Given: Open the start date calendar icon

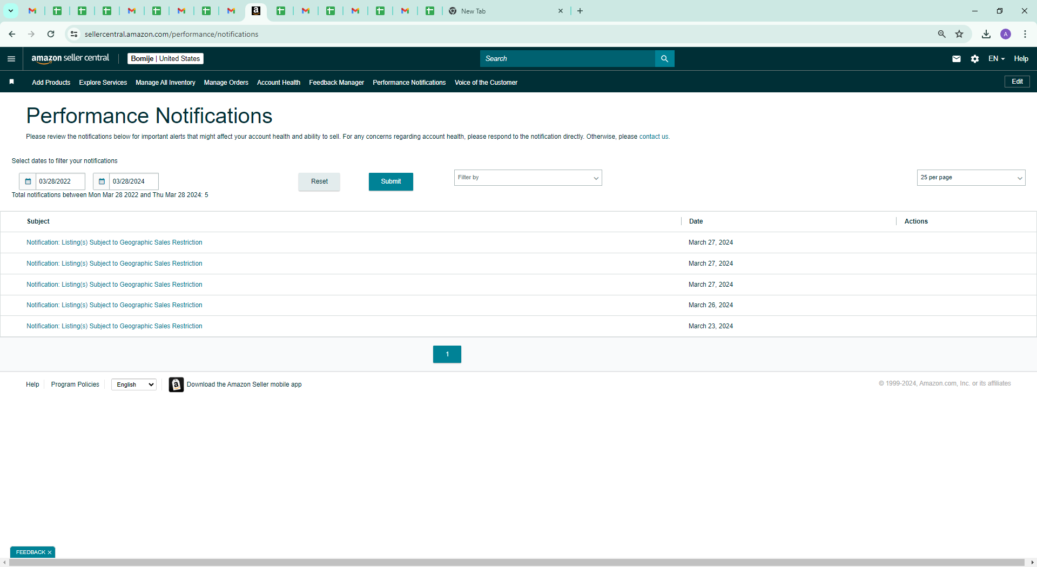Looking at the screenshot, I should 28,181.
